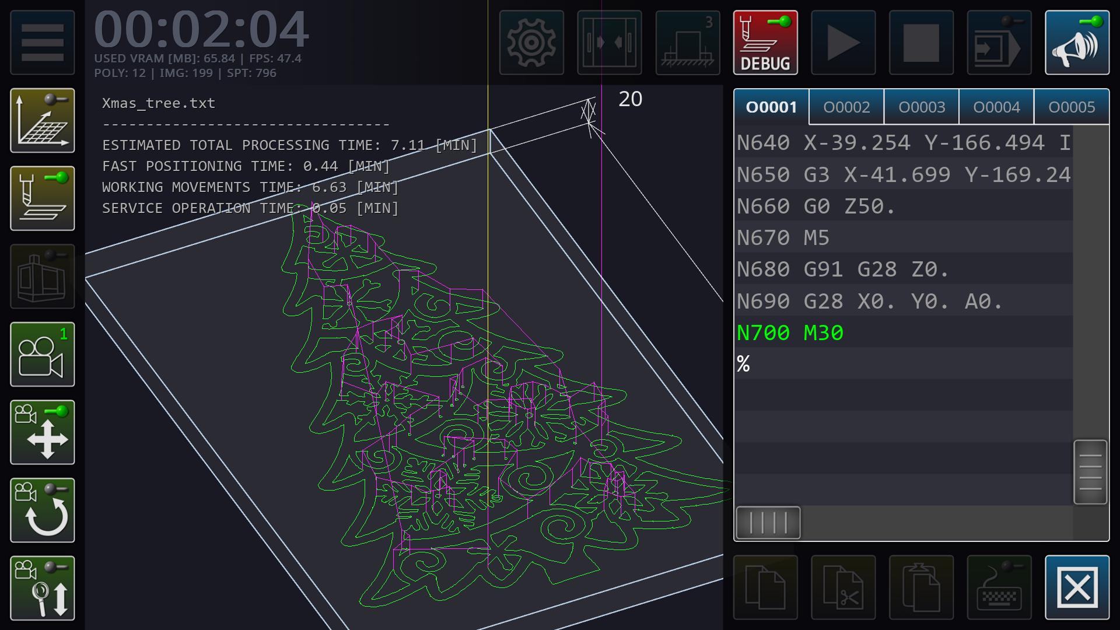This screenshot has height=630, width=1120.
Task: Close the editor with the X button
Action: tap(1077, 587)
